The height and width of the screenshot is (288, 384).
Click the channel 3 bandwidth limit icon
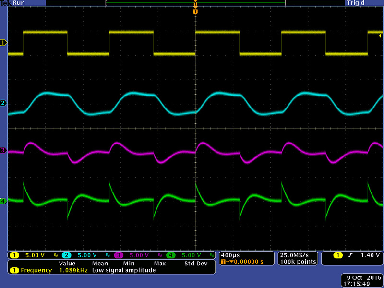[160, 256]
